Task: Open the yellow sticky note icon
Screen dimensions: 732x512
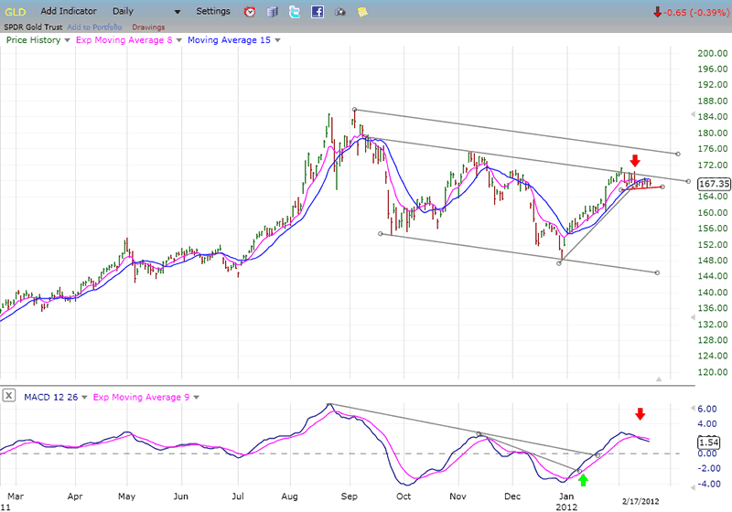Action: [x=362, y=12]
